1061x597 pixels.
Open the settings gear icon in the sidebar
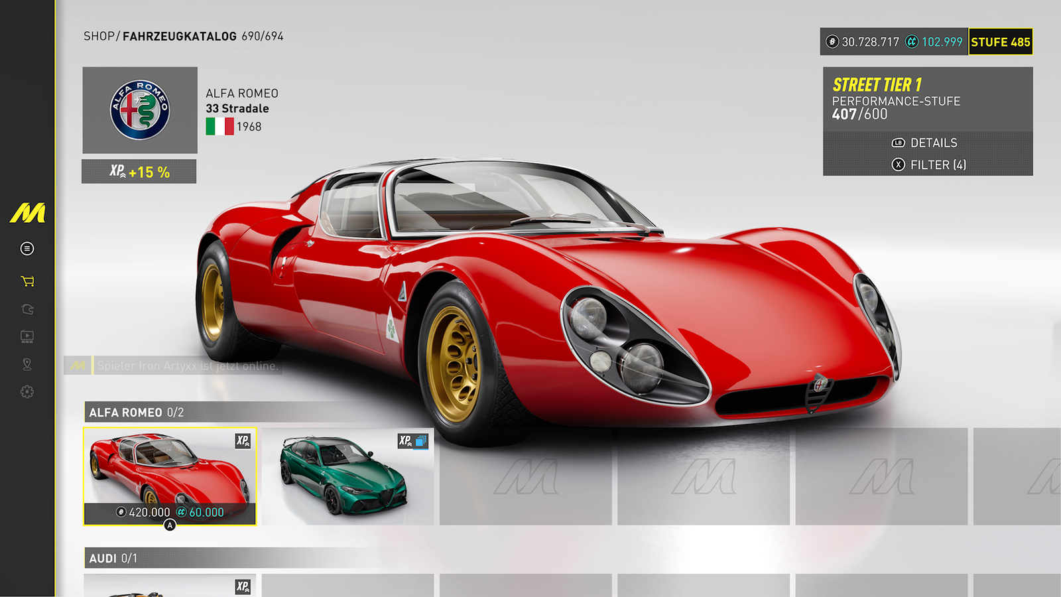27,392
